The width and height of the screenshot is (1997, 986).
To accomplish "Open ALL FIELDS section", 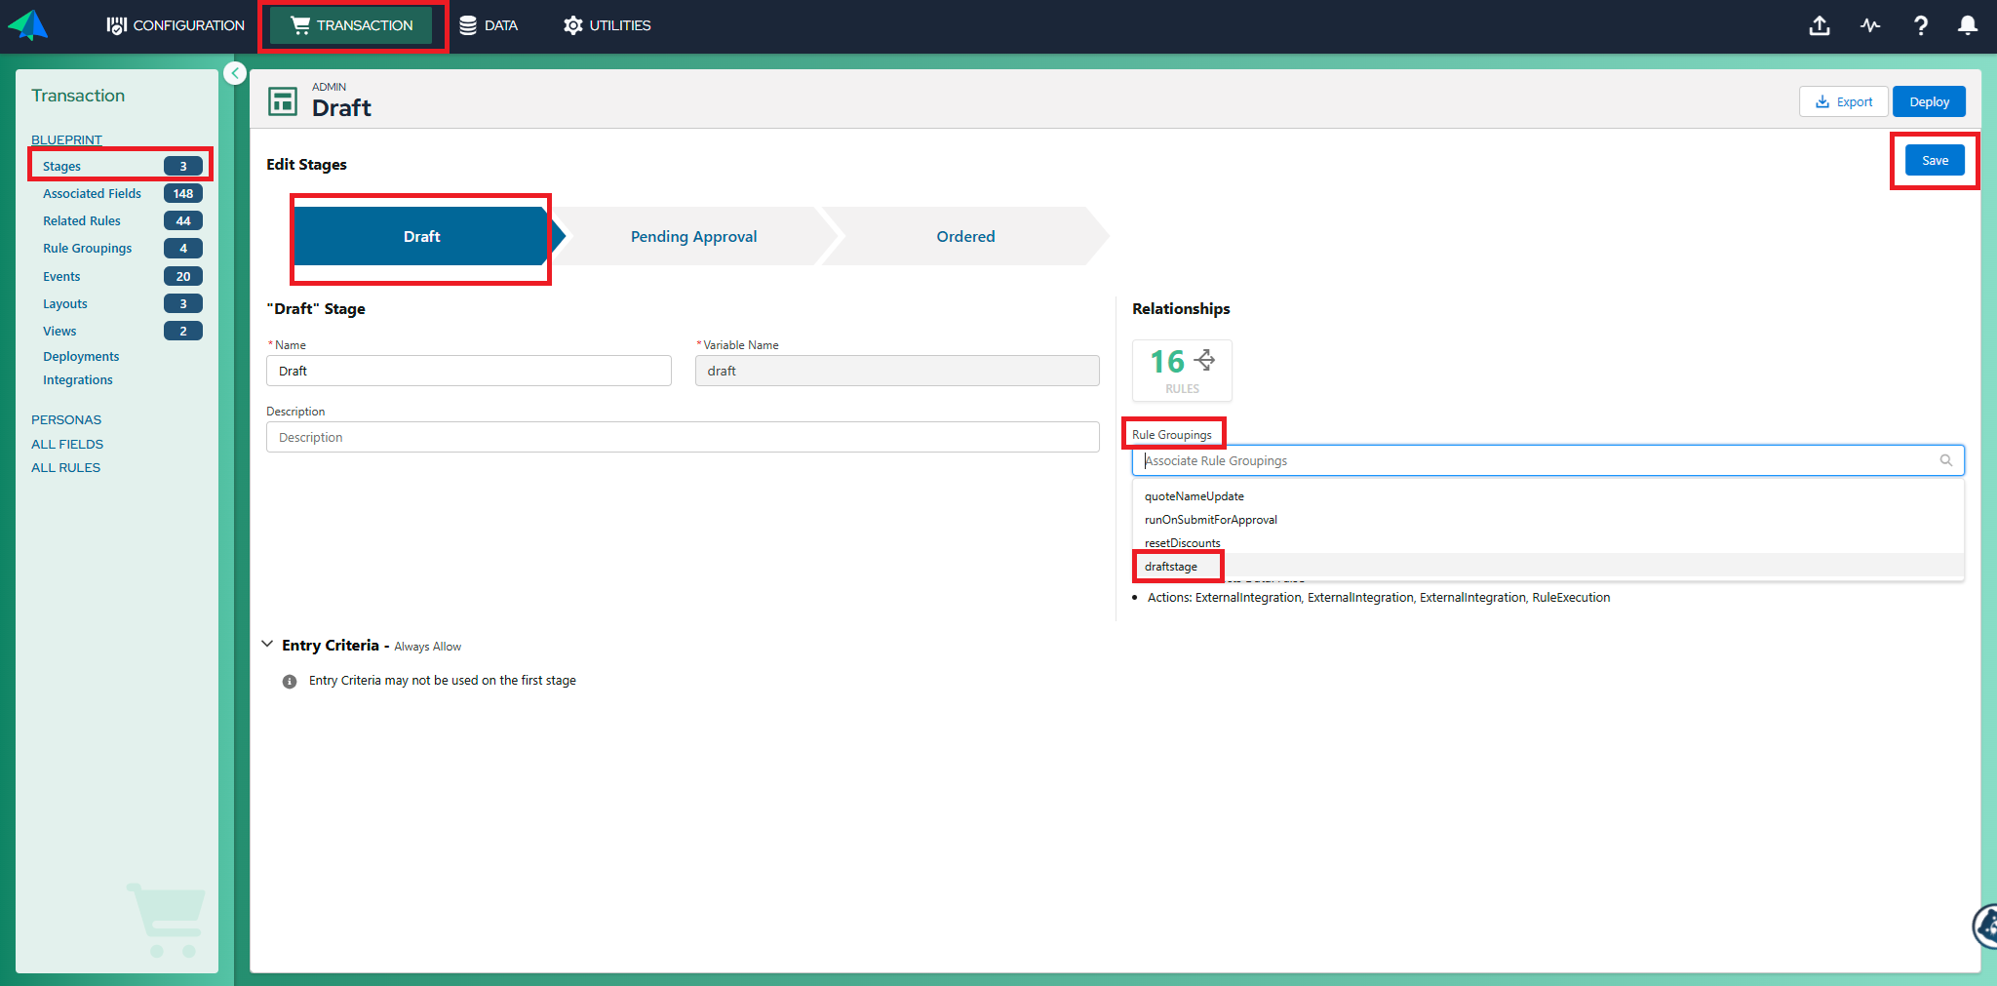I will point(67,445).
